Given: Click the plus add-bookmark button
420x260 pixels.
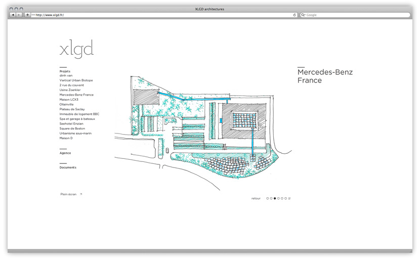Looking at the screenshot, I should [x=27, y=15].
